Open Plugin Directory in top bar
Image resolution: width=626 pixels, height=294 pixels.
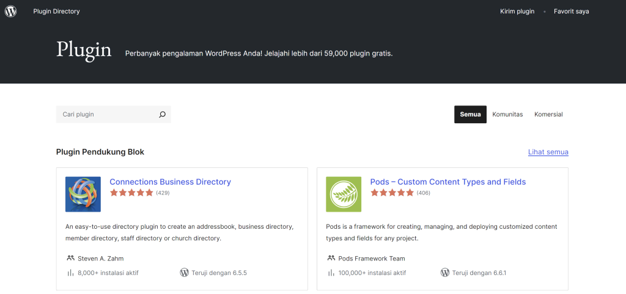(56, 12)
